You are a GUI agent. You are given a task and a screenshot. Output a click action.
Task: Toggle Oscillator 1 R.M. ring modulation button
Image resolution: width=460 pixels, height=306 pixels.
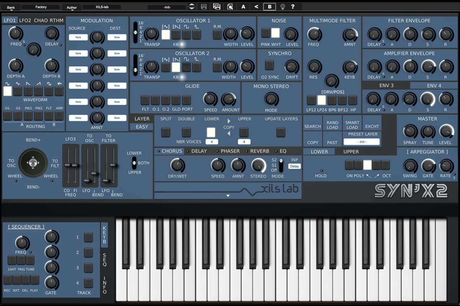217,35
